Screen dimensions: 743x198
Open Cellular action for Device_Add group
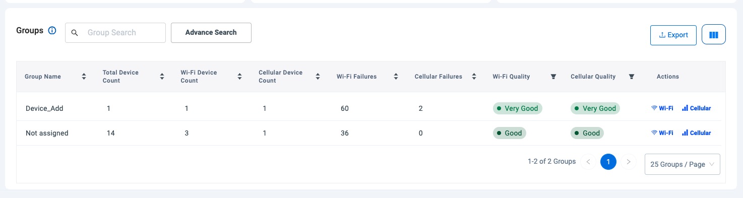[x=696, y=108]
